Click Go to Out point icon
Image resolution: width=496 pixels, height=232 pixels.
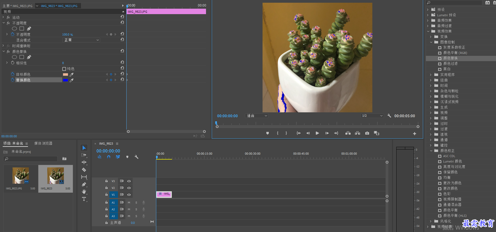[336, 133]
